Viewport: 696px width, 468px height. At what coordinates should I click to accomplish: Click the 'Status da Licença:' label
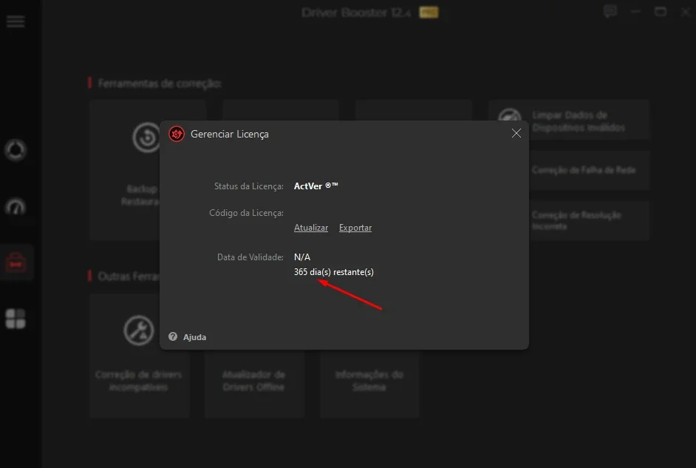coord(248,186)
